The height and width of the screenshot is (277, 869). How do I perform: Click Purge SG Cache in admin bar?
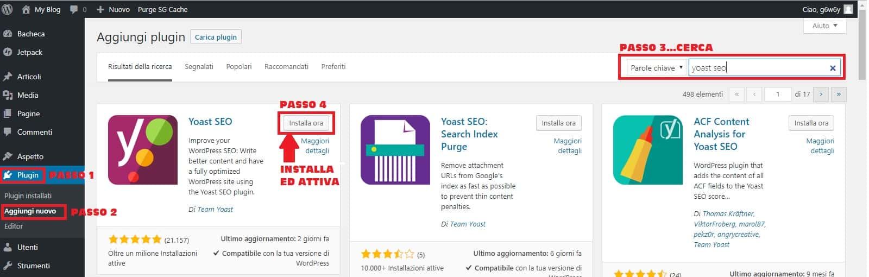[x=162, y=9]
